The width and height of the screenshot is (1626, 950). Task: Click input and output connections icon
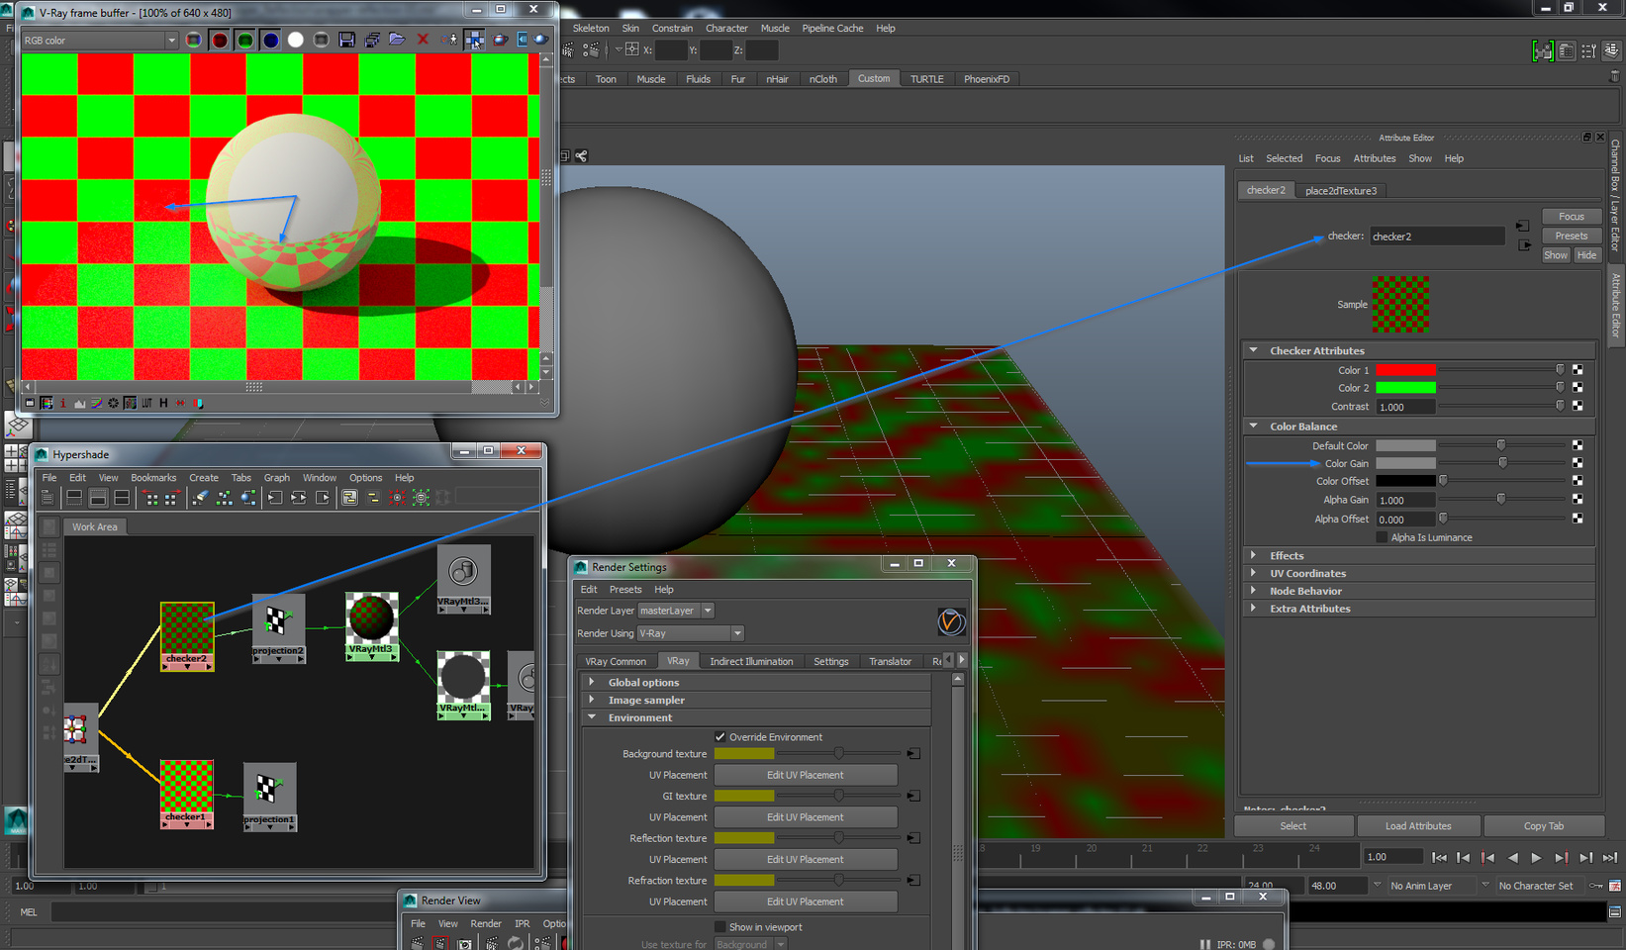299,498
